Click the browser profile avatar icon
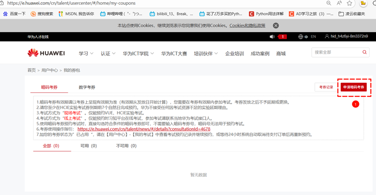This screenshot has width=376, height=195. coord(363,3)
